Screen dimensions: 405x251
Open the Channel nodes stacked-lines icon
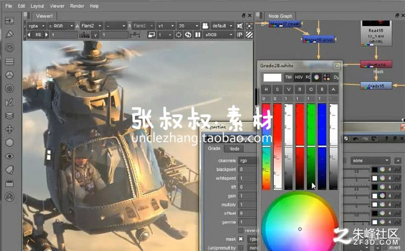tap(10, 62)
